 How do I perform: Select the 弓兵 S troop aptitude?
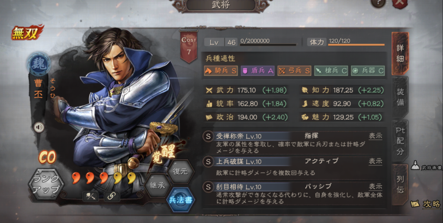[294, 71]
